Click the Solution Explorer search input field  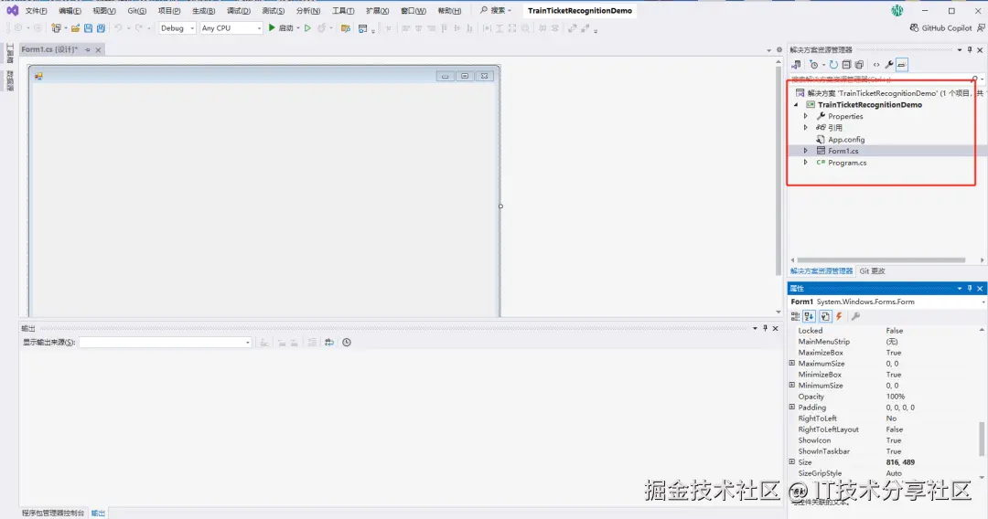[x=880, y=79]
